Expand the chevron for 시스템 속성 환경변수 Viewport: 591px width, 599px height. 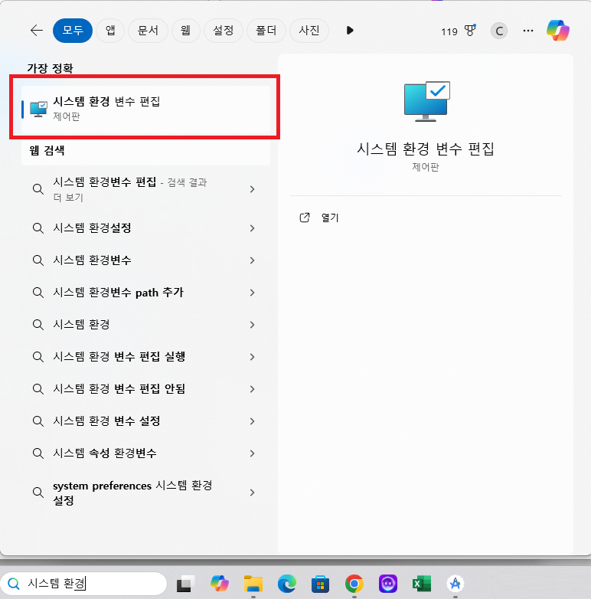[252, 453]
